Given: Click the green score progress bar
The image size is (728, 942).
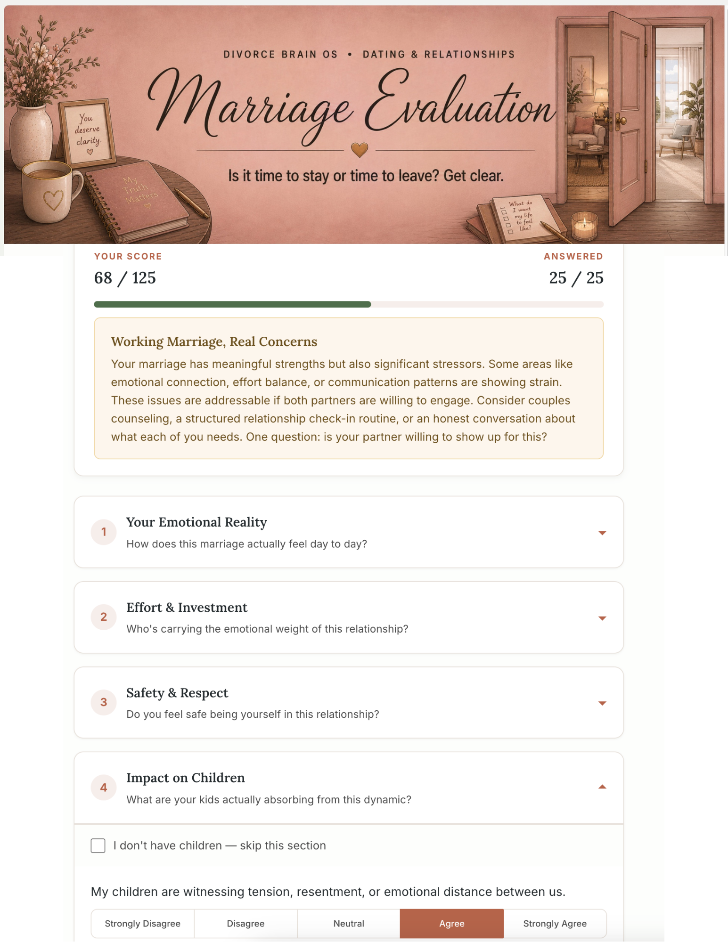Looking at the screenshot, I should point(232,304).
